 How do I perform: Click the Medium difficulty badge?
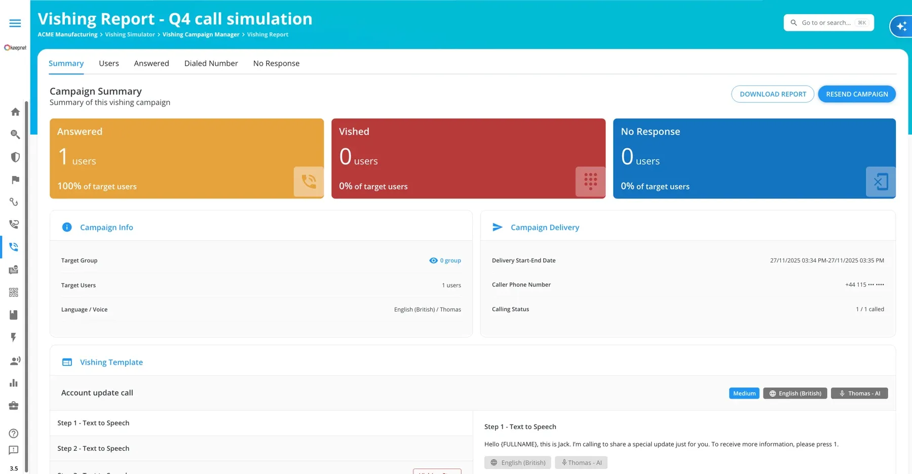744,393
